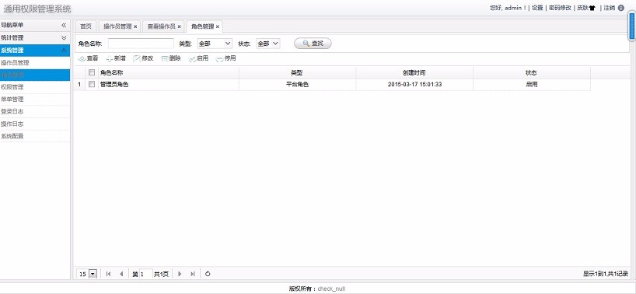Click the 角色名称 search input field
Screen dimensions: 636x294
click(x=141, y=44)
